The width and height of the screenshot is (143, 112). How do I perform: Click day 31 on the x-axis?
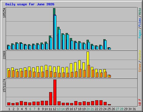[x=134, y=109]
